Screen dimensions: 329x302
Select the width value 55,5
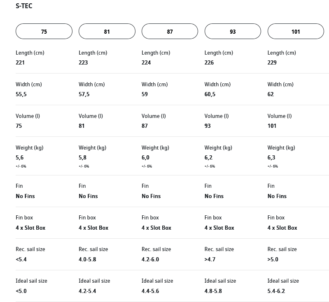(21, 94)
